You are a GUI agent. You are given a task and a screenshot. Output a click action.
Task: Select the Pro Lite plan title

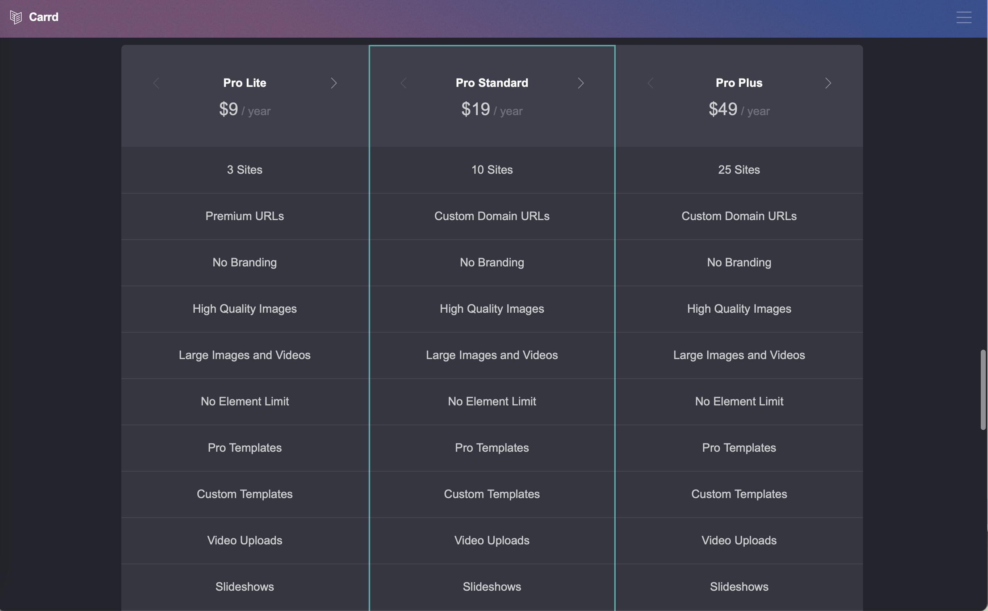(x=244, y=83)
